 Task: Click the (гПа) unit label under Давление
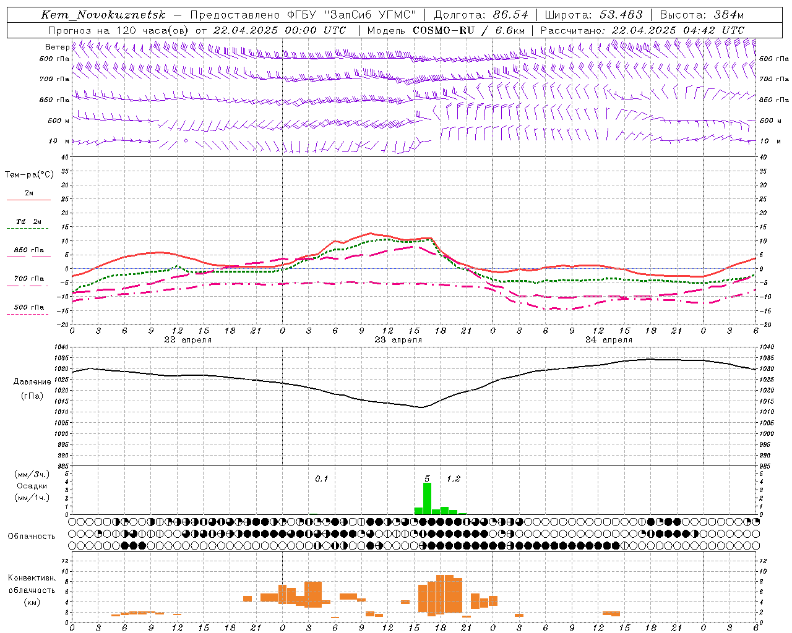pyautogui.click(x=32, y=396)
